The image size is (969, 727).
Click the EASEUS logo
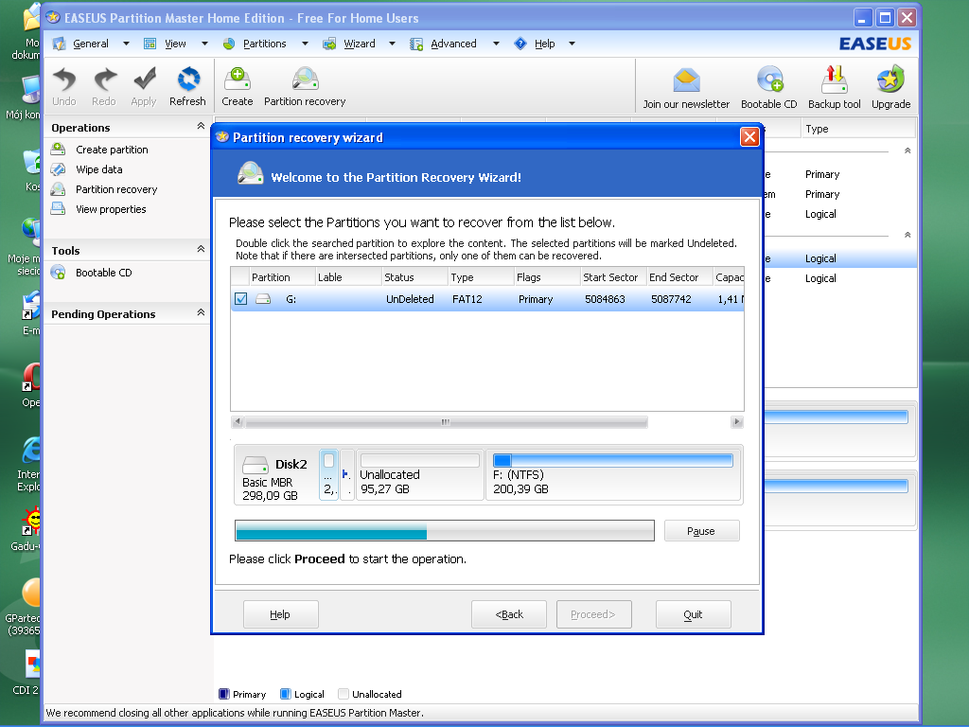tap(875, 44)
